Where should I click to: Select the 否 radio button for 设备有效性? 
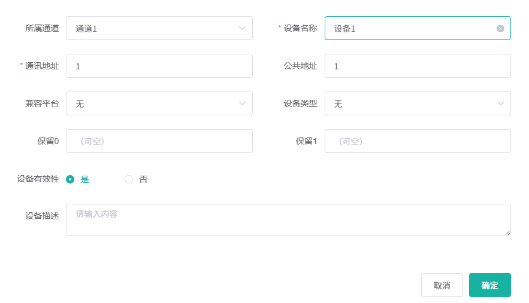point(129,179)
